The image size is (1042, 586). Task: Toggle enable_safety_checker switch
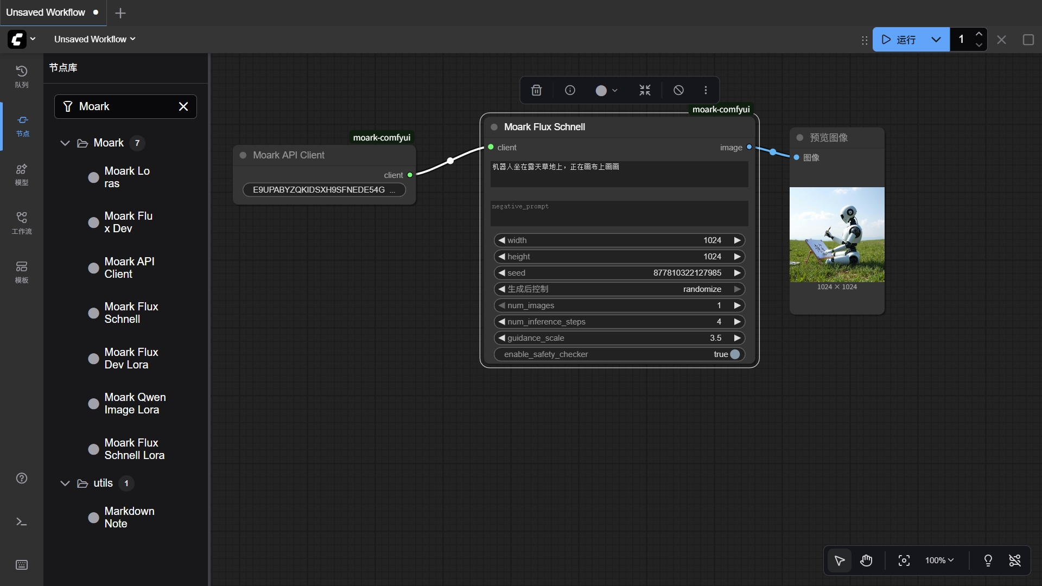click(x=734, y=354)
